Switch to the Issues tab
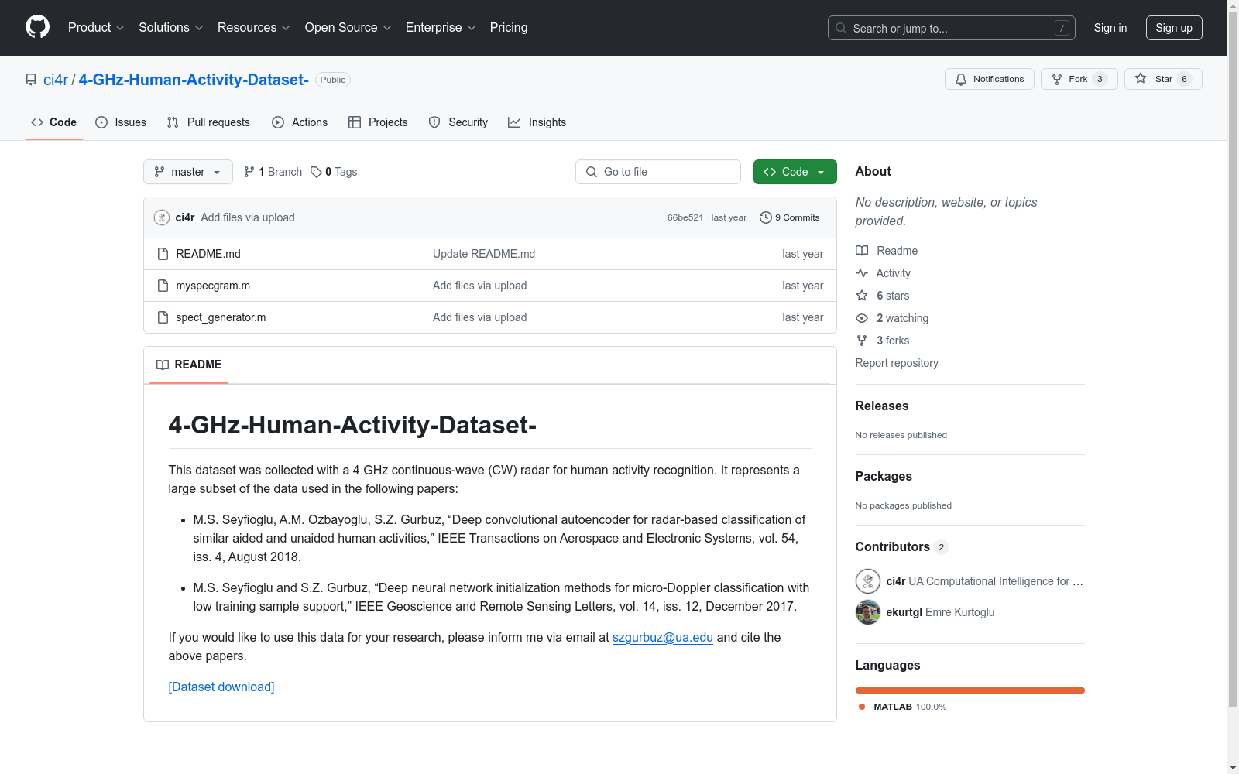Viewport: 1239px width, 774px height. 121,122
